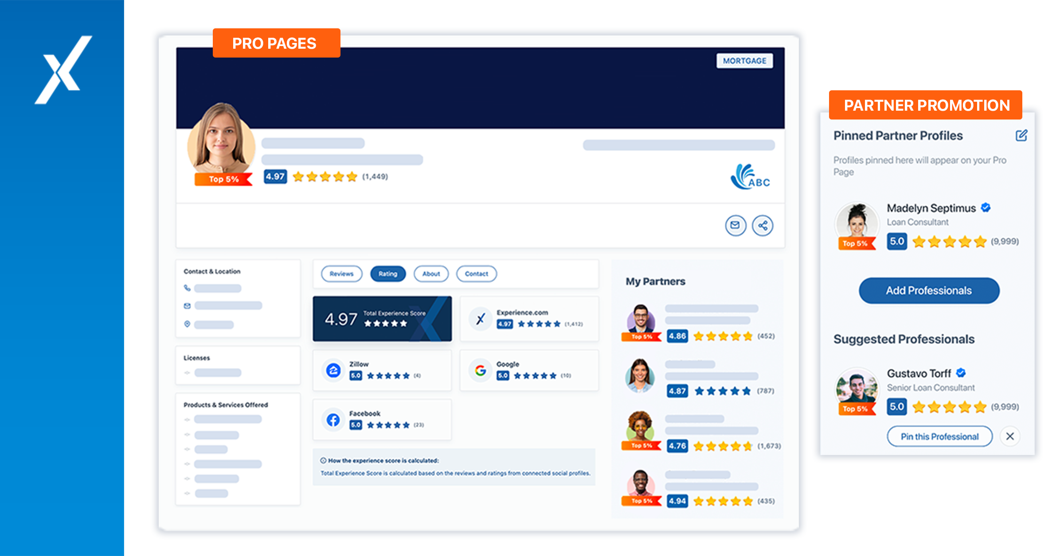Select the Rating tab
This screenshot has width=1064, height=556.
pyautogui.click(x=388, y=274)
